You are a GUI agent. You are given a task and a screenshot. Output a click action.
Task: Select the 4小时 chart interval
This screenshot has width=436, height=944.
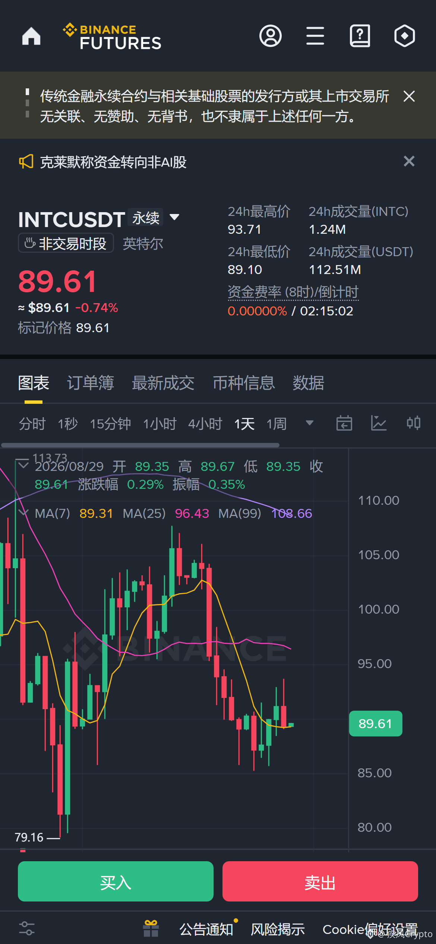[x=205, y=424]
